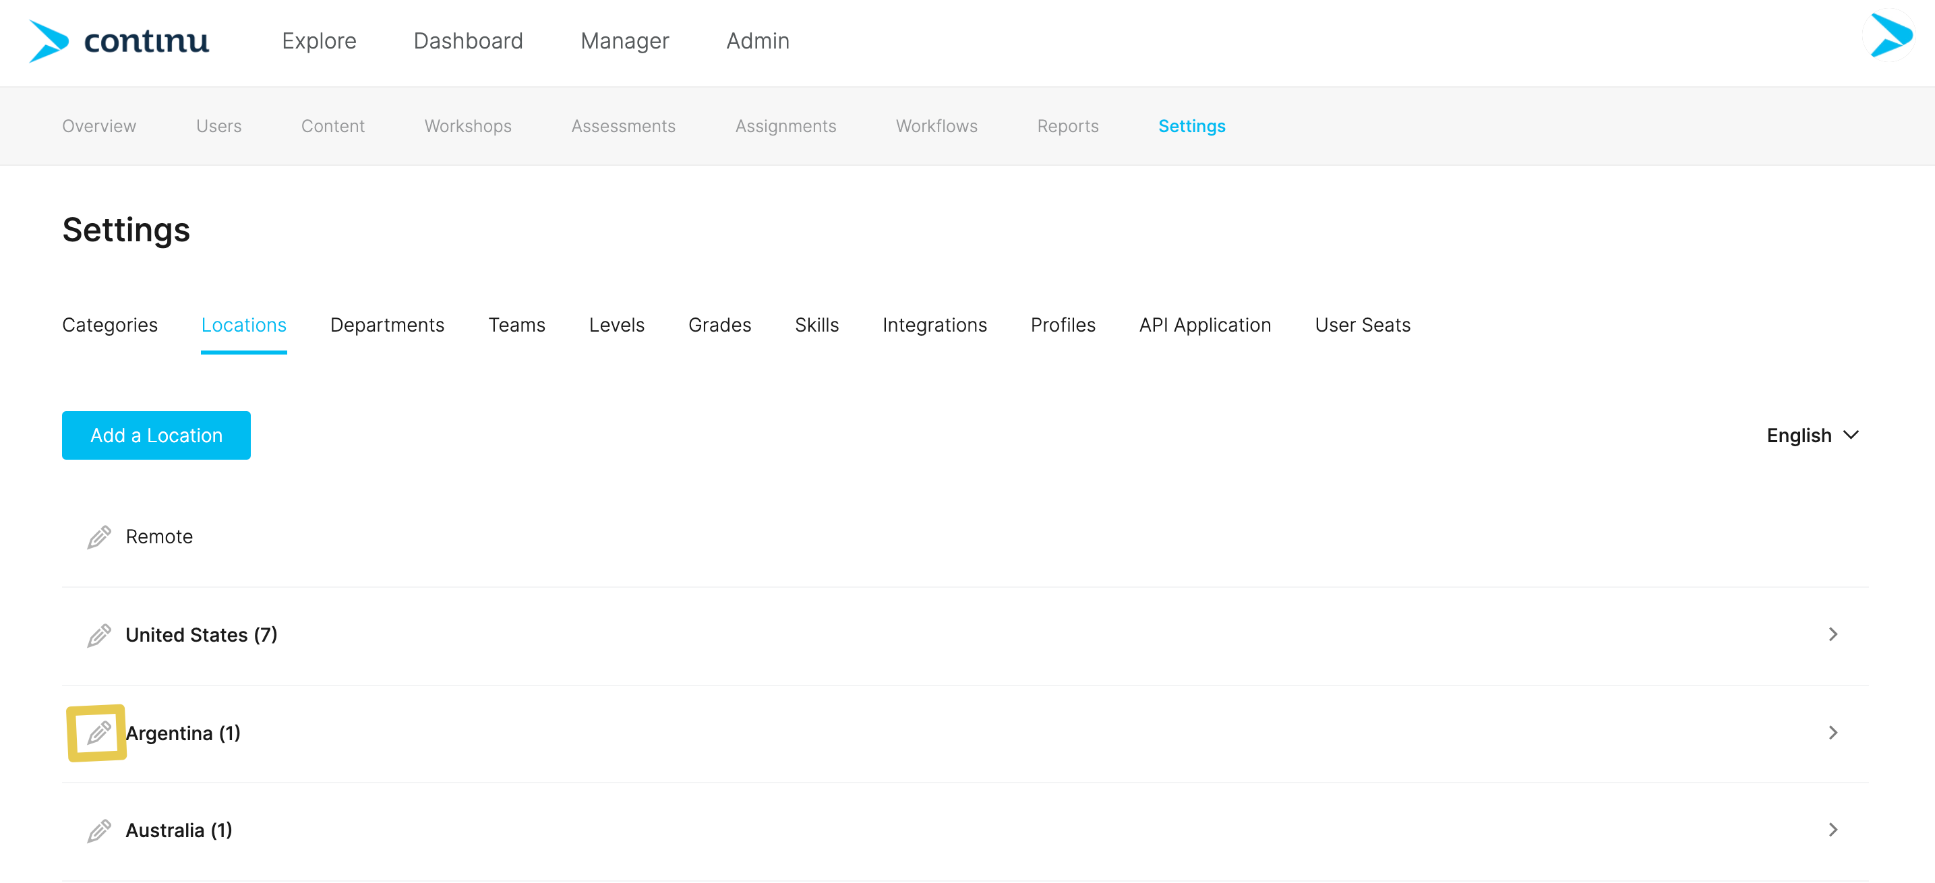Select the Assignments admin tab
This screenshot has width=1935, height=883.
click(785, 126)
